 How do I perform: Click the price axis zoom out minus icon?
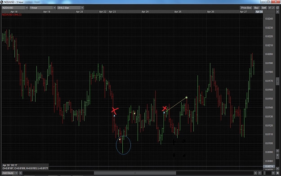coord(277,169)
